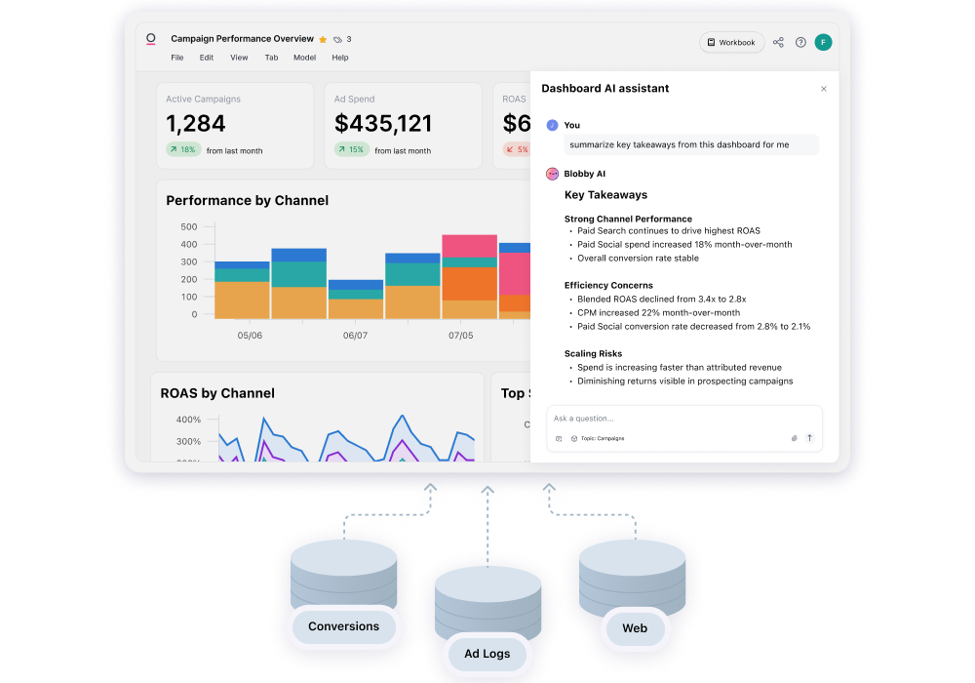The width and height of the screenshot is (975, 683).
Task: Click Diminishing returns visible bullet
Action: coord(684,382)
